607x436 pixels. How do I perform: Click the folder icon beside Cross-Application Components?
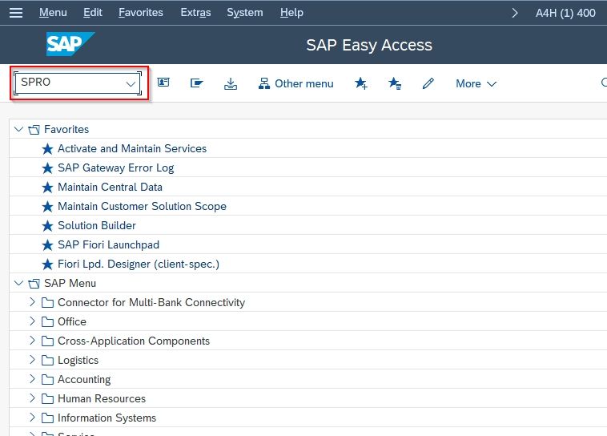tap(47, 341)
